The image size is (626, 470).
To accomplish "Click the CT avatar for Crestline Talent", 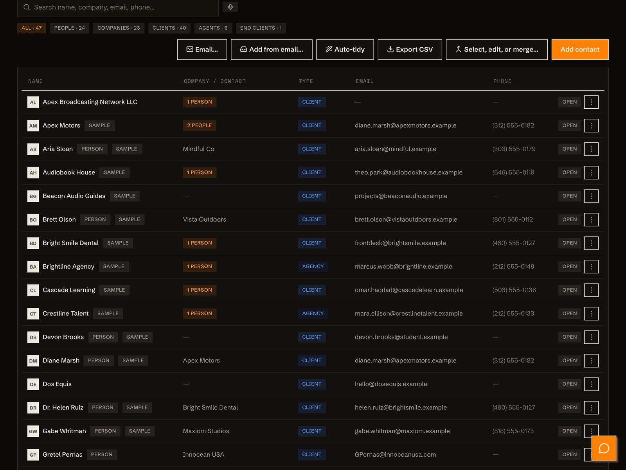I will 33,313.
